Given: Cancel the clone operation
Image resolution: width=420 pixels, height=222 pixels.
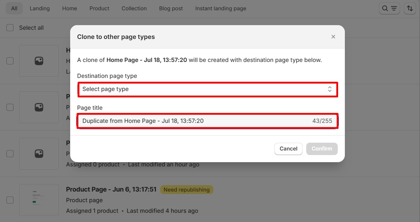Looking at the screenshot, I should click(x=288, y=149).
